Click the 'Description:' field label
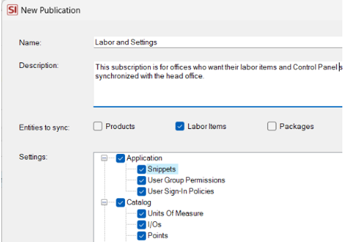Screen dimensions: 343x242 coord(38,65)
